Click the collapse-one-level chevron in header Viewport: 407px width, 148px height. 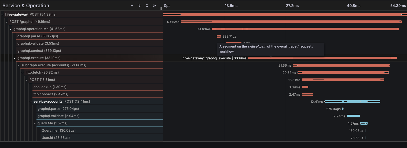point(132,6)
